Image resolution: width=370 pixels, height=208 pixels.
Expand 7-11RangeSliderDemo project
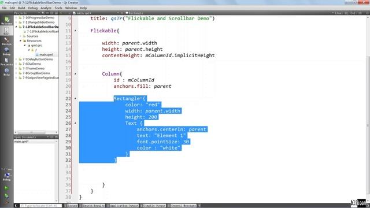tap(16, 22)
